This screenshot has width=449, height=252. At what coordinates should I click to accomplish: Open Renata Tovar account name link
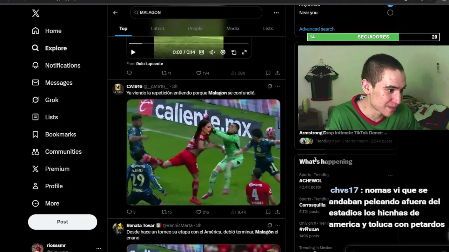141,225
